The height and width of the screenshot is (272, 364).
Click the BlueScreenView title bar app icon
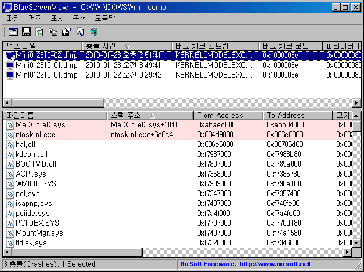click(7, 7)
